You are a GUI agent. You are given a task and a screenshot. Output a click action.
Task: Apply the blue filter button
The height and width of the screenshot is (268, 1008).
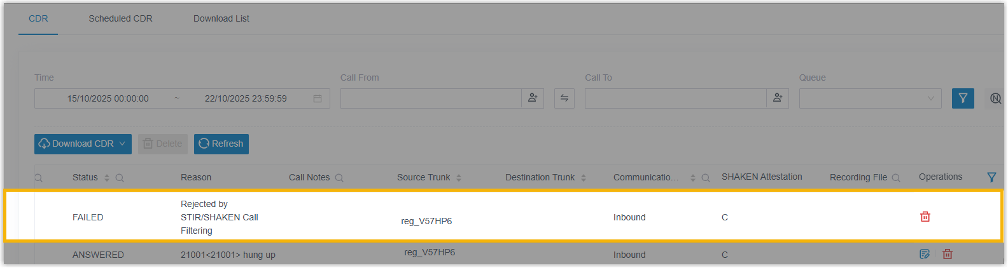[x=963, y=98]
